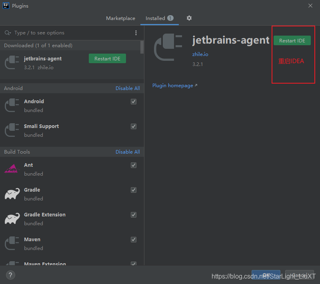Click the Ant plugin icon

[12, 169]
